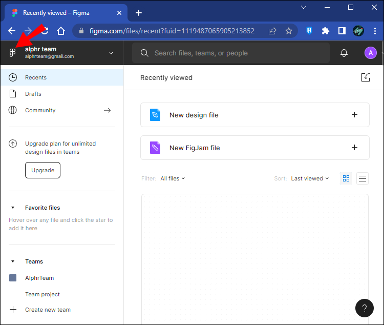Open the purple account avatar menu

(370, 53)
